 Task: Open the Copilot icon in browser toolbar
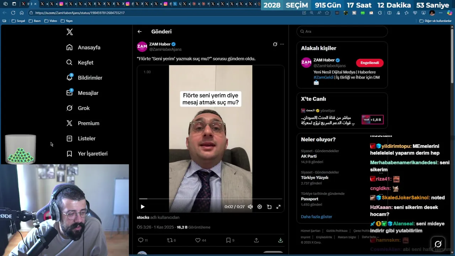tap(450, 13)
